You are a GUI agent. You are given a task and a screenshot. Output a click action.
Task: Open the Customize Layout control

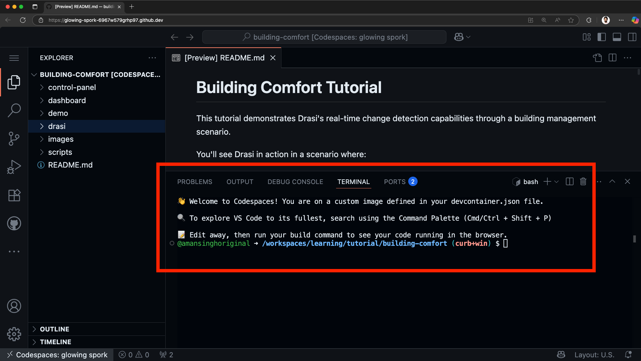click(x=587, y=37)
